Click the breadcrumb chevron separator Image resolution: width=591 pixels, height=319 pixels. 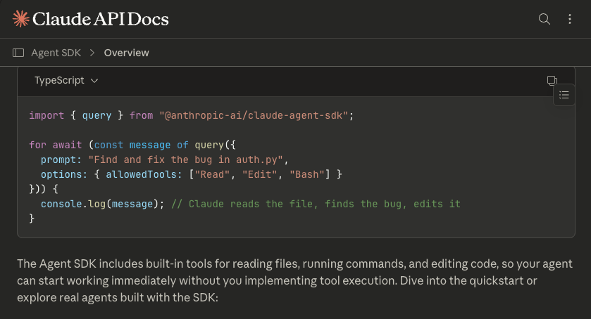[x=92, y=53]
